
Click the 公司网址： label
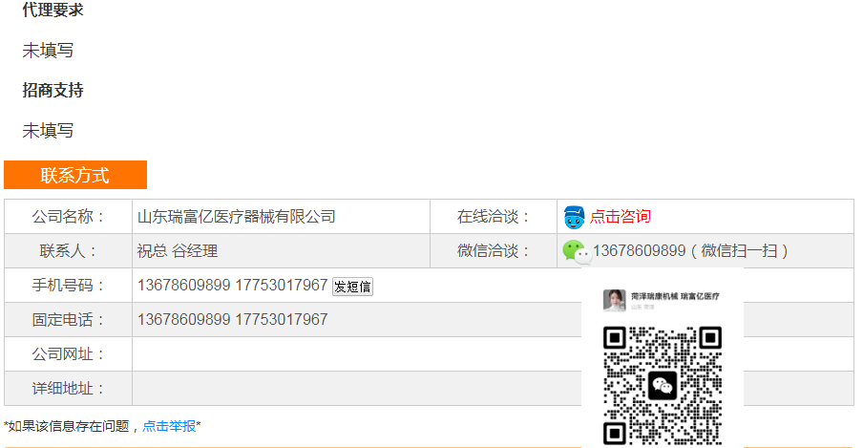point(68,353)
